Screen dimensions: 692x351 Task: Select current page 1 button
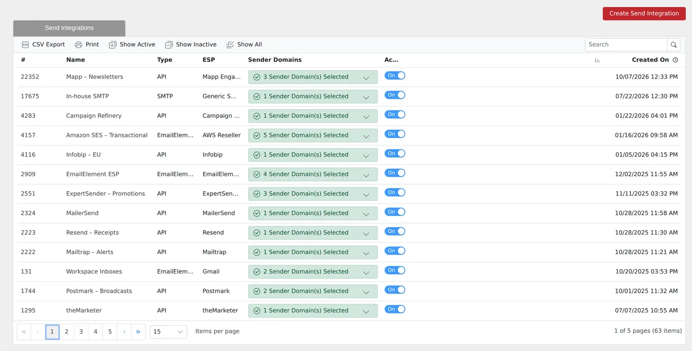pyautogui.click(x=52, y=332)
